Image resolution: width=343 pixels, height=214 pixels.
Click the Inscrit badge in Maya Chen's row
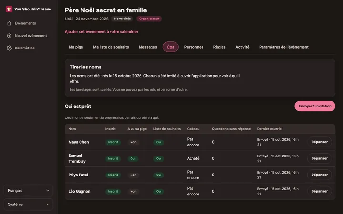click(x=113, y=142)
